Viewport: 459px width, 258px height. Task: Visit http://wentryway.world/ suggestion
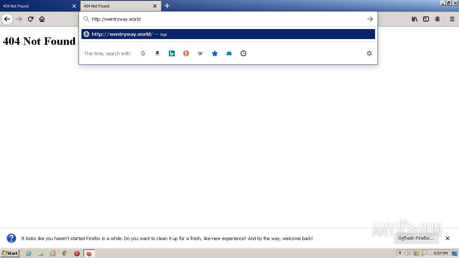tap(228, 34)
